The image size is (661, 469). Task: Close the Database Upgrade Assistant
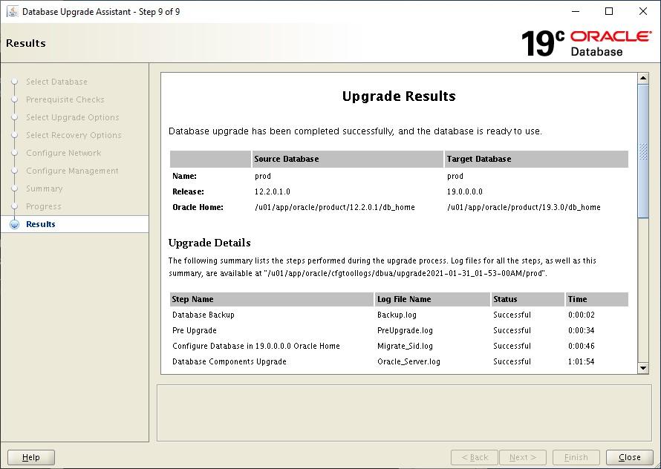click(629, 457)
